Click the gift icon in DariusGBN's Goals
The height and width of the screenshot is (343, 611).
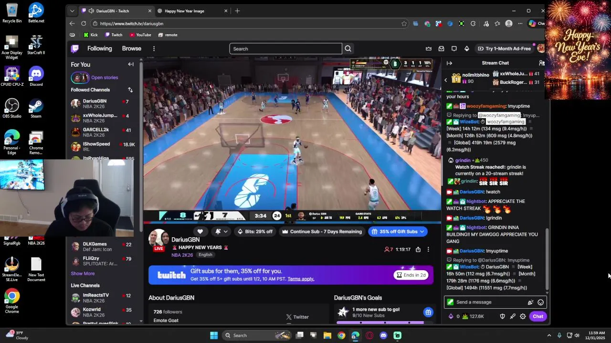coord(428,313)
